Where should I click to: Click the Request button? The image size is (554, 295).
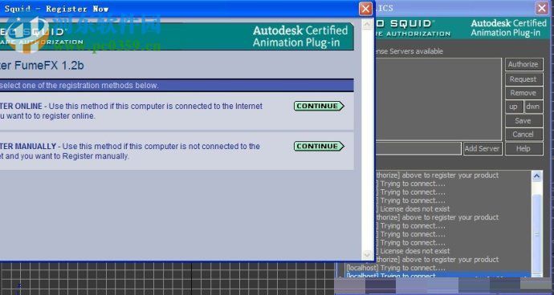tap(523, 79)
